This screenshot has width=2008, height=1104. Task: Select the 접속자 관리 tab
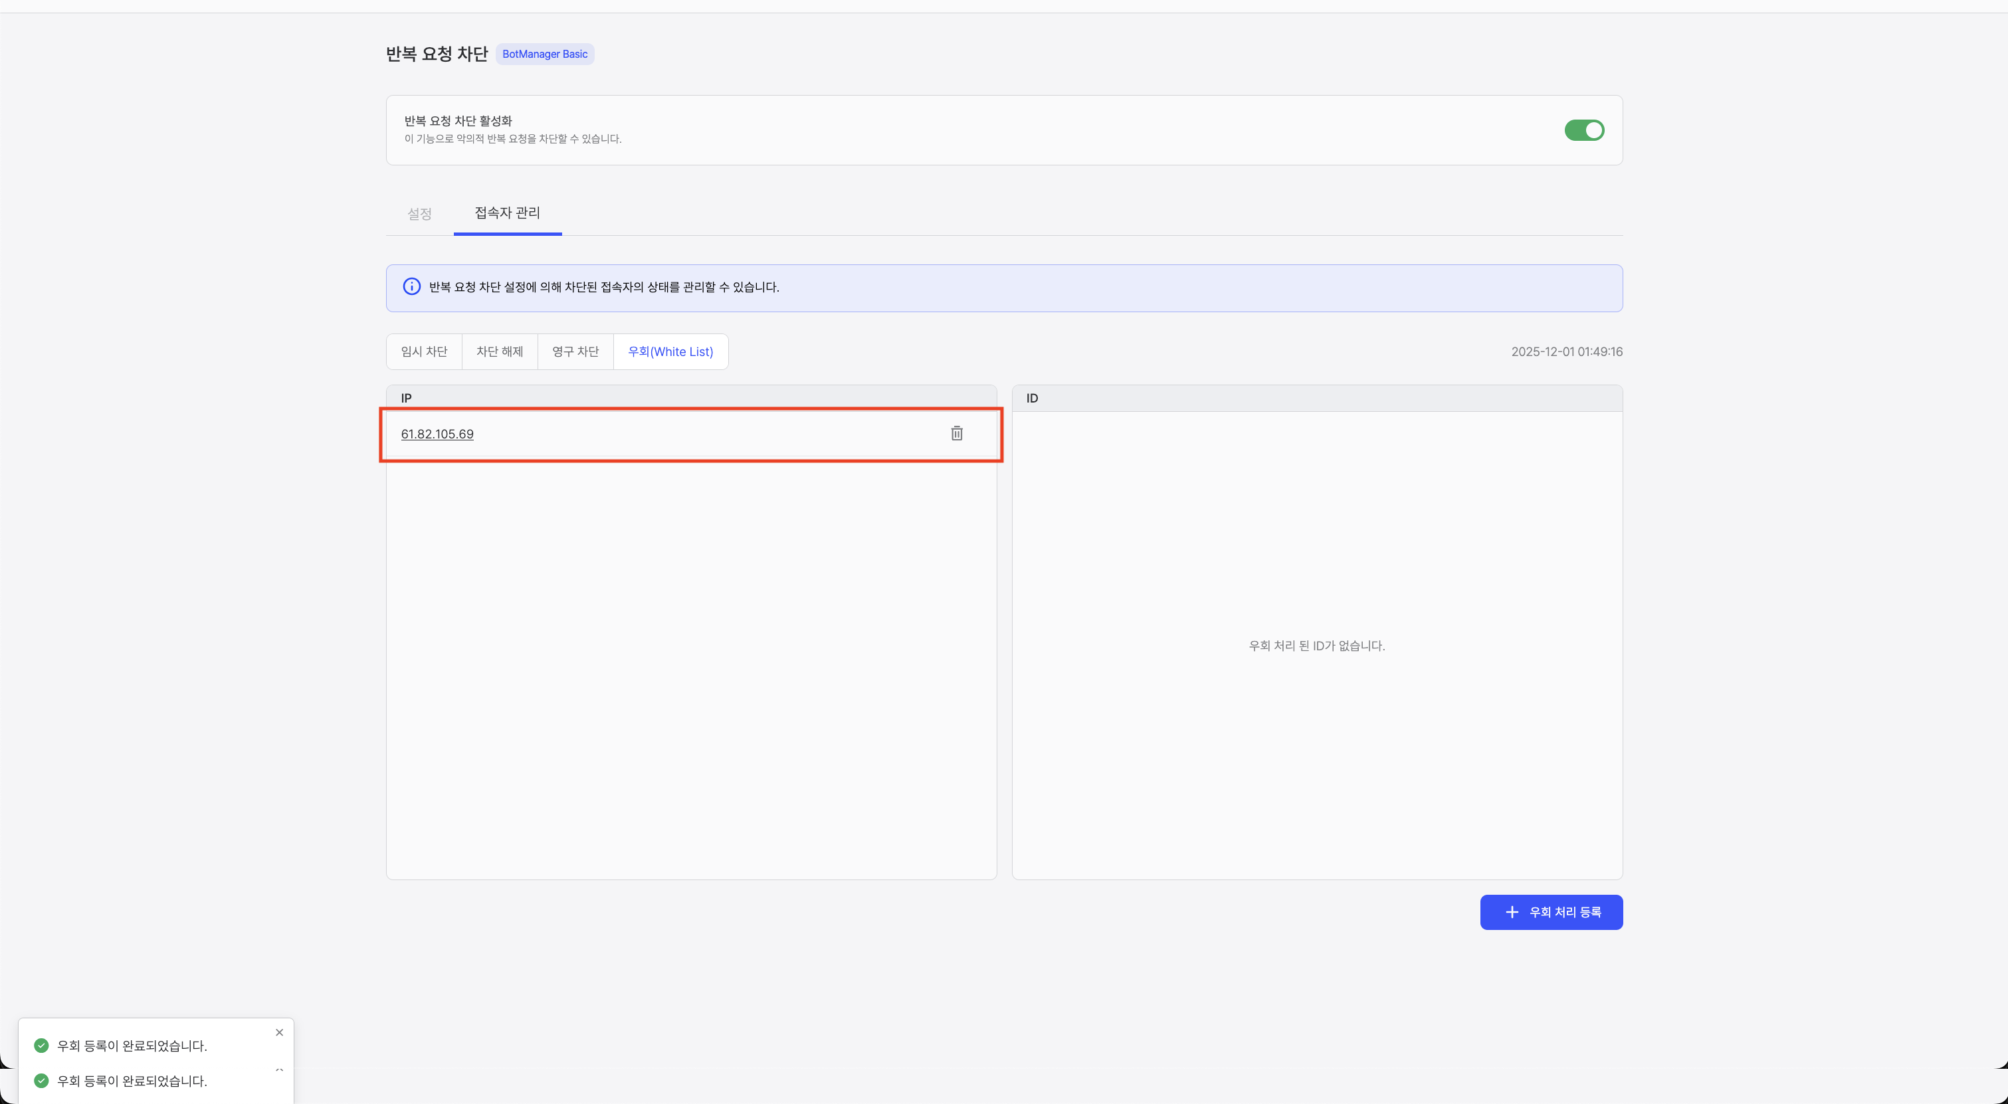point(507,213)
